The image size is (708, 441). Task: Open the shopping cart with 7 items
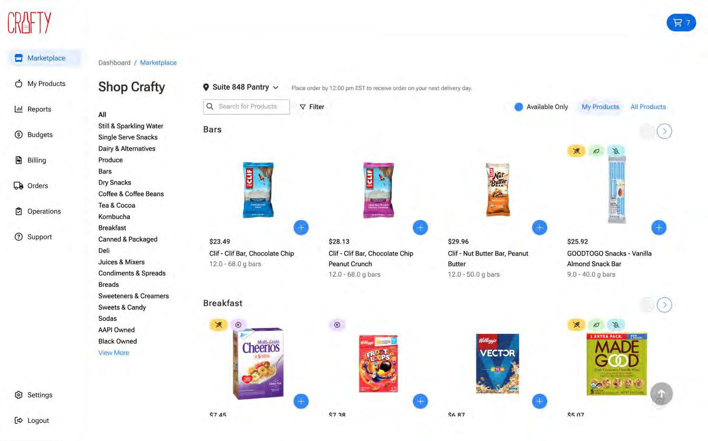pos(681,23)
